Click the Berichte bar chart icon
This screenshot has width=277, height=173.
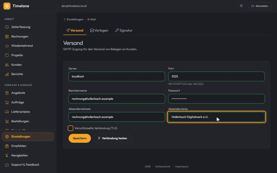[7, 74]
